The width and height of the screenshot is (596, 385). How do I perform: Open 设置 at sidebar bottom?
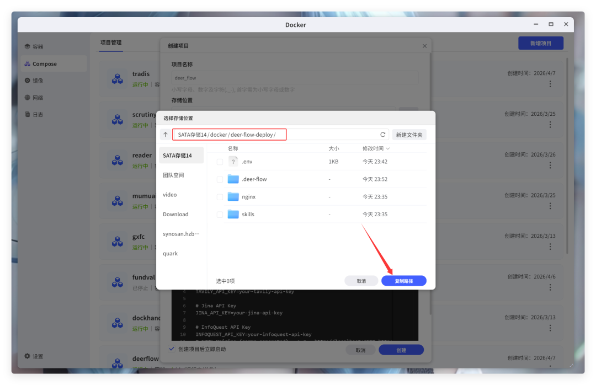pos(34,356)
